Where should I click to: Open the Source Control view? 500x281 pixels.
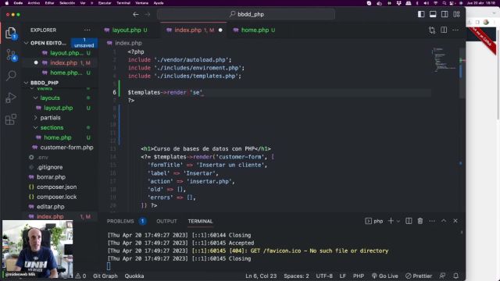click(x=11, y=55)
